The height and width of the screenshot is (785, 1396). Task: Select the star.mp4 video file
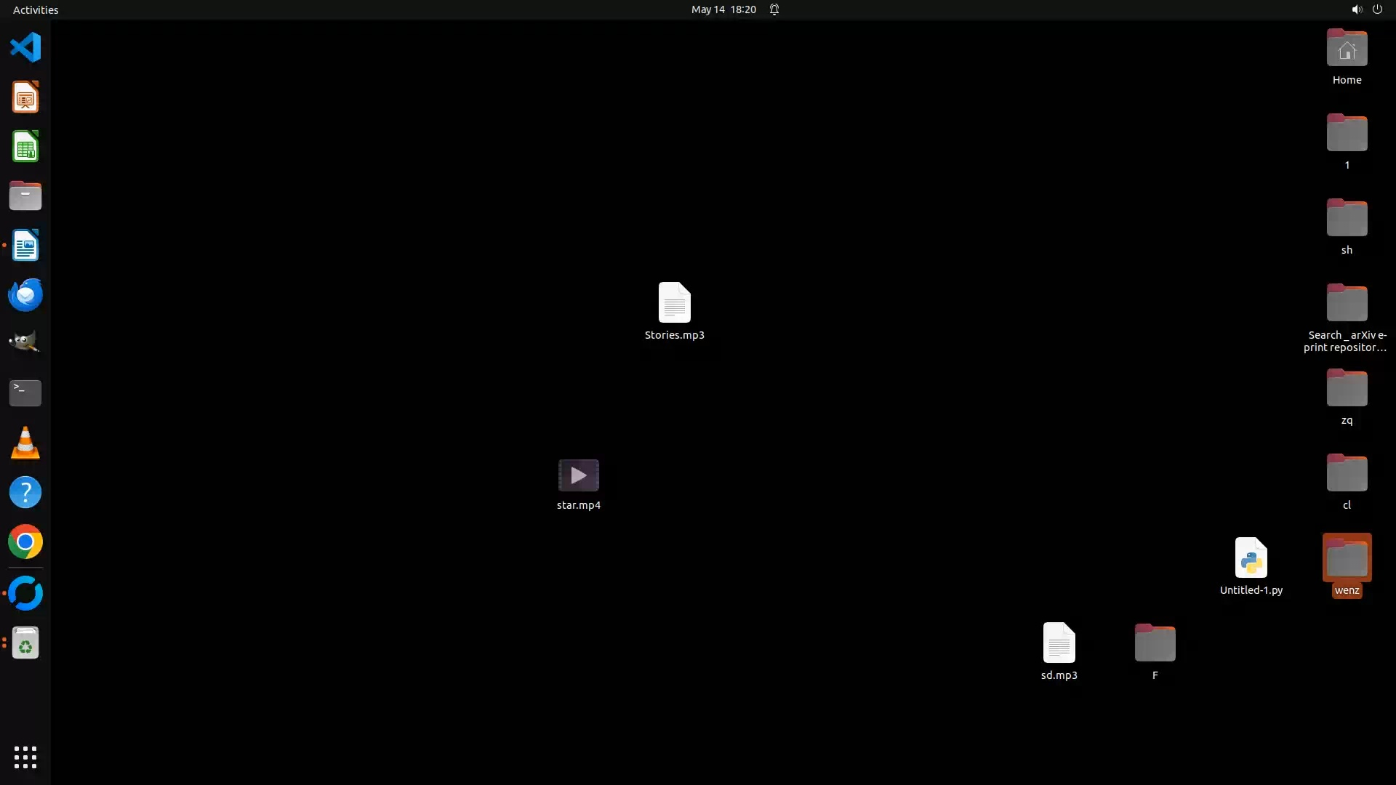578,476
